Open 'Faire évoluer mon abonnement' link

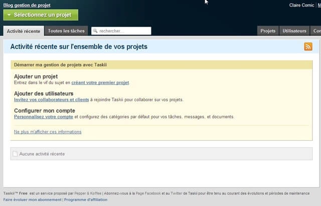32,199
